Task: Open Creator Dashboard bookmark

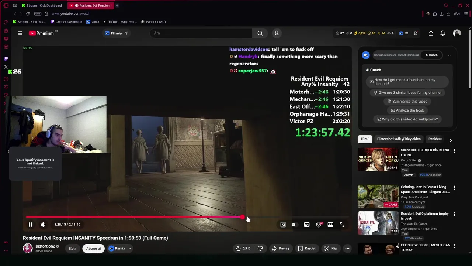Action: (x=66, y=22)
